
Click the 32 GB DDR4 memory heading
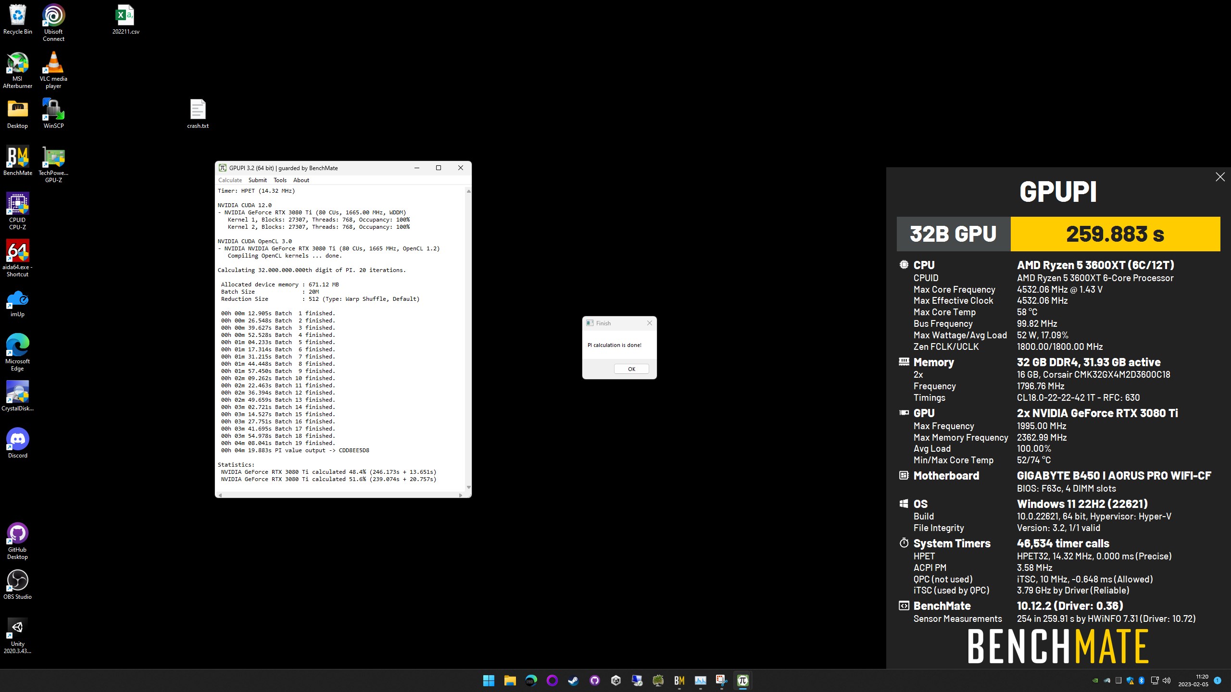pos(1089,362)
